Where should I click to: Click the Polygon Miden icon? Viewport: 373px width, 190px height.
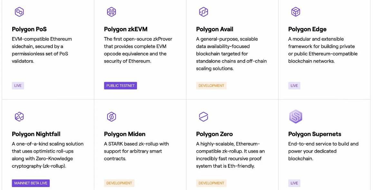(x=111, y=117)
